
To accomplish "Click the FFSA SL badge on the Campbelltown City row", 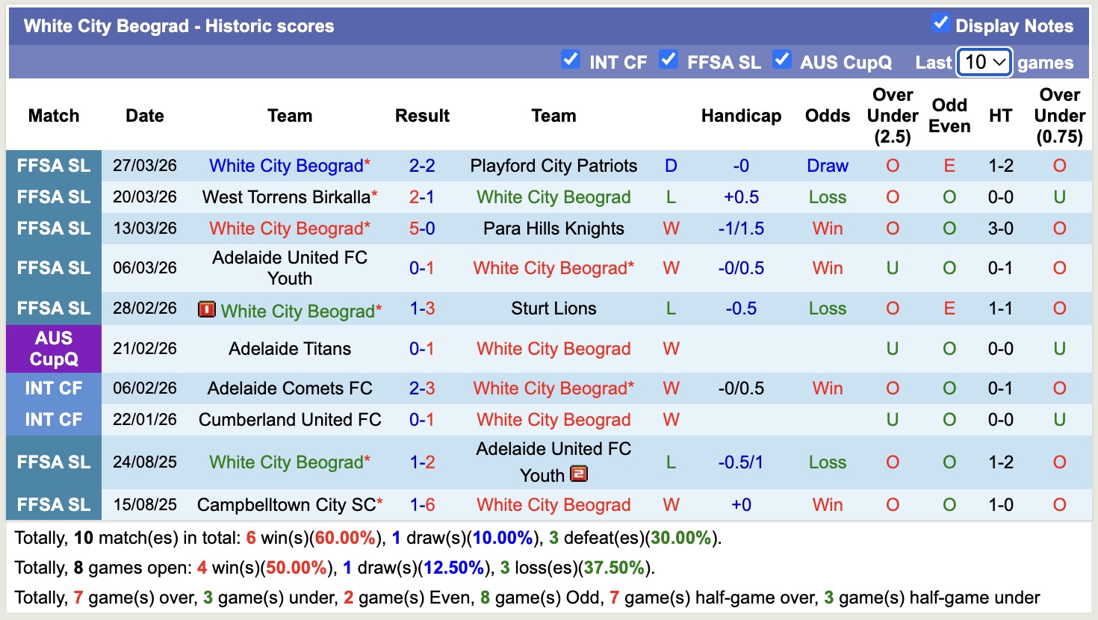I will point(53,504).
